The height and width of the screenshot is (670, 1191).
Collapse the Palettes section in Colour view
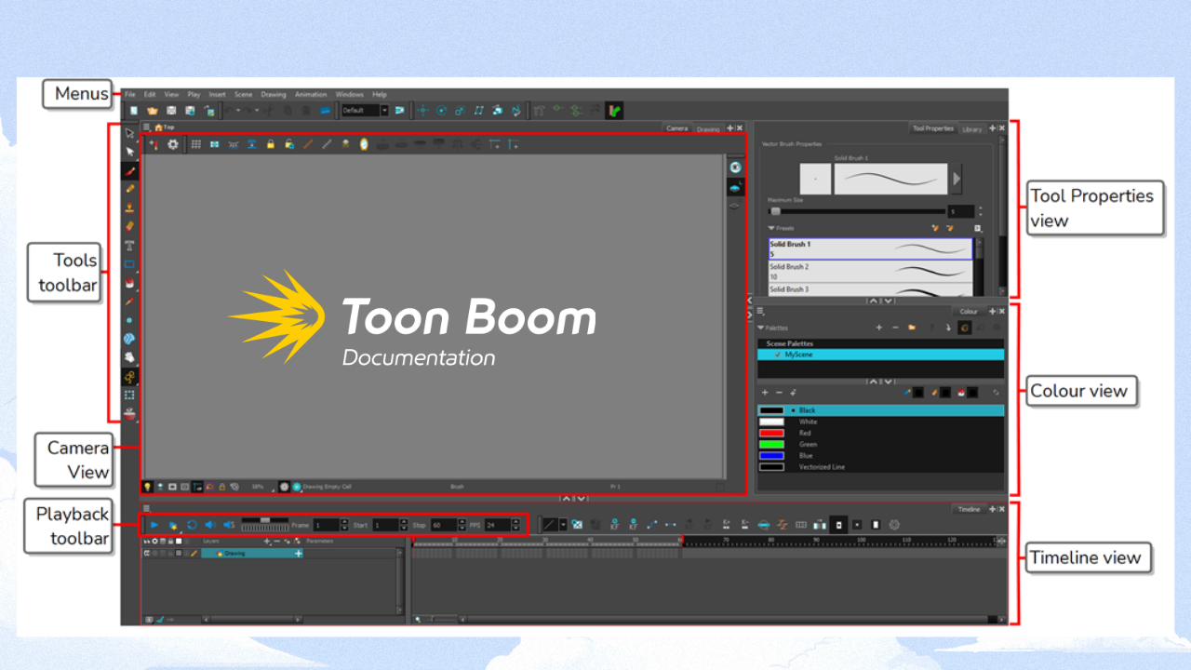[x=761, y=328]
